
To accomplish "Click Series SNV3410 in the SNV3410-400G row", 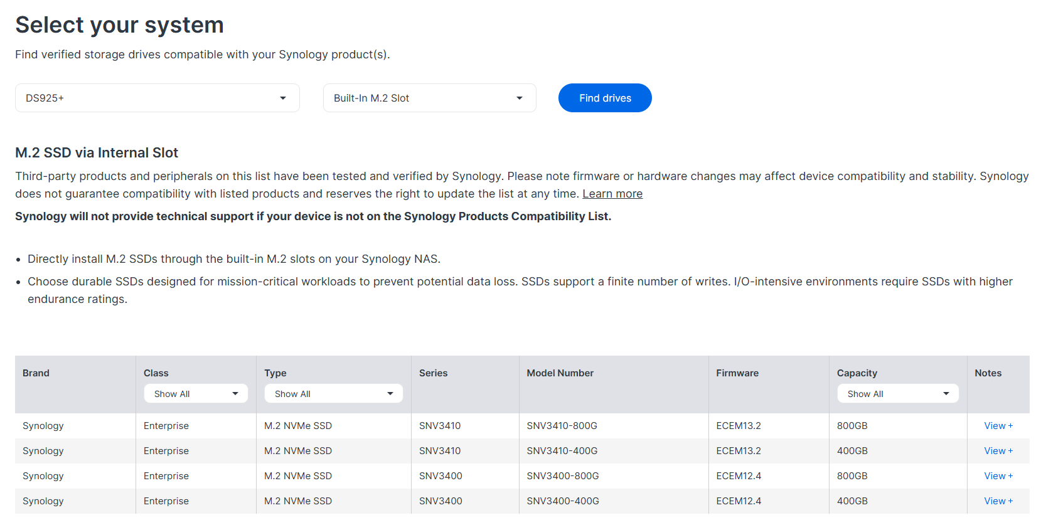I will coord(440,451).
